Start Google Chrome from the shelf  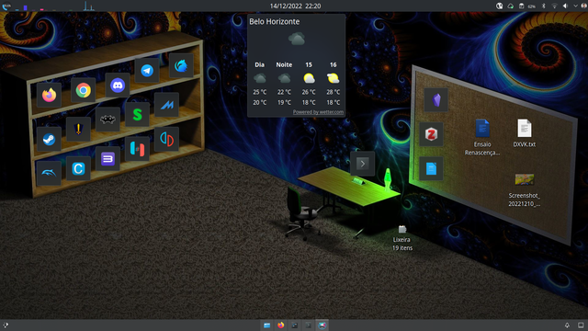coord(84,90)
